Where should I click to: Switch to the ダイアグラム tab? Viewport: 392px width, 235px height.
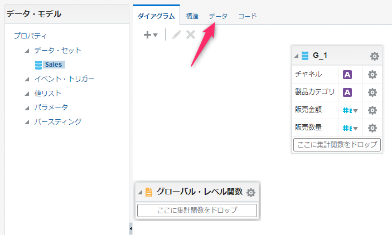coord(157,16)
